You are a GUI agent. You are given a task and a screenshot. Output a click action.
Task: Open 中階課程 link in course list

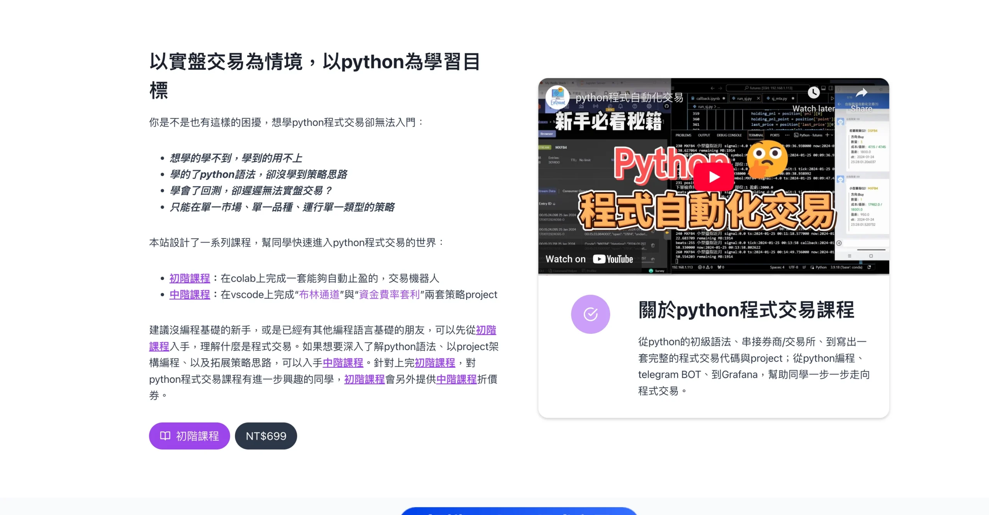[190, 294]
